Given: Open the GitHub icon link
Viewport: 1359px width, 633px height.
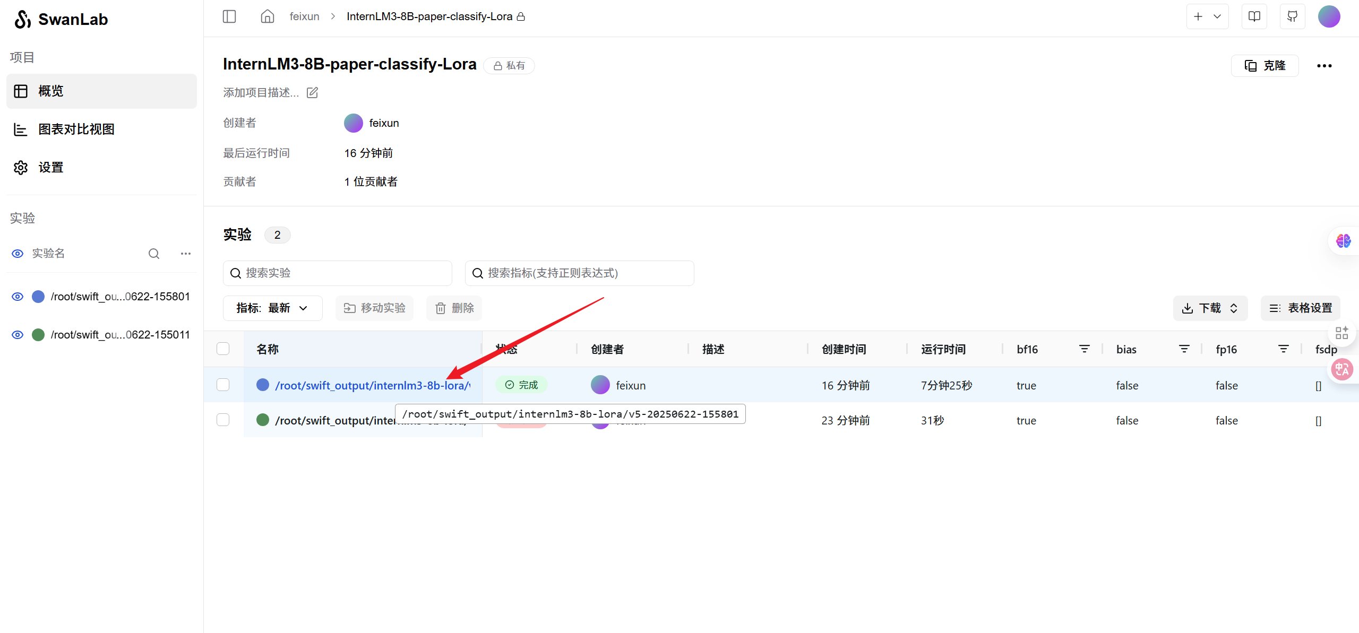Looking at the screenshot, I should [1293, 16].
